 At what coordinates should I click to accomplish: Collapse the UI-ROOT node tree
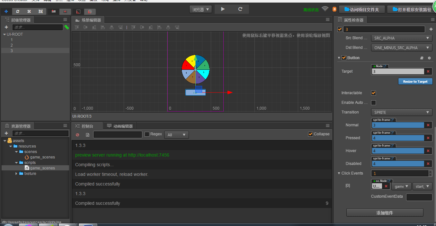click(4, 34)
